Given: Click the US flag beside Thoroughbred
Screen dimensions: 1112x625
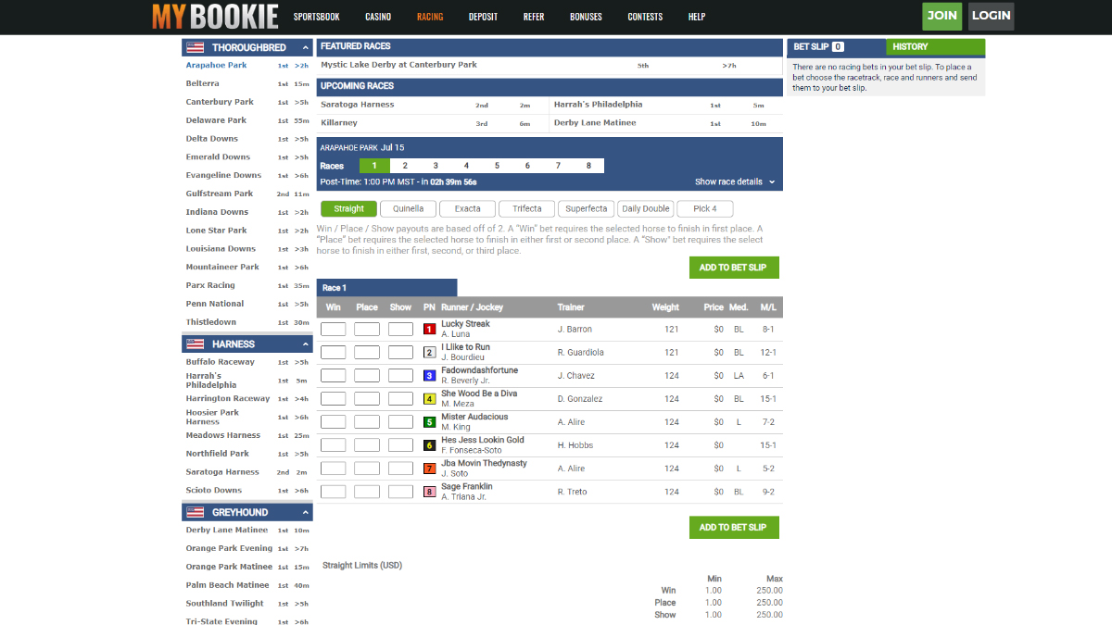Looking at the screenshot, I should pos(195,47).
